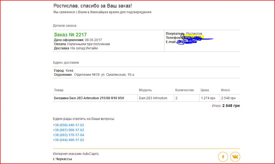Select footer city 'г. Черкассы'
This screenshot has width=275, height=164.
[62, 159]
